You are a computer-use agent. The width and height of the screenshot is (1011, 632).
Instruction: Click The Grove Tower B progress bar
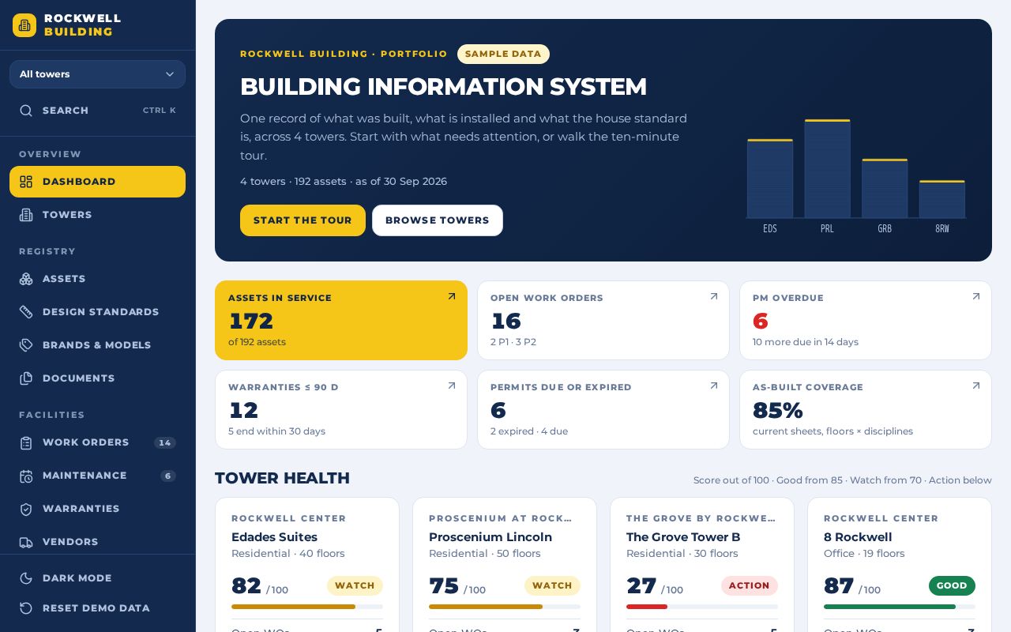pos(702,607)
